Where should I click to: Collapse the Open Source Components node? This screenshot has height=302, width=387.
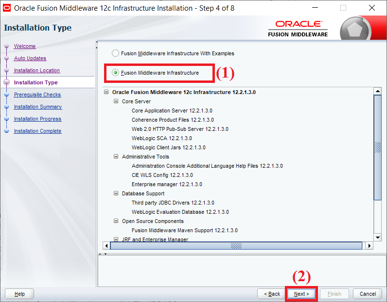coord(116,221)
